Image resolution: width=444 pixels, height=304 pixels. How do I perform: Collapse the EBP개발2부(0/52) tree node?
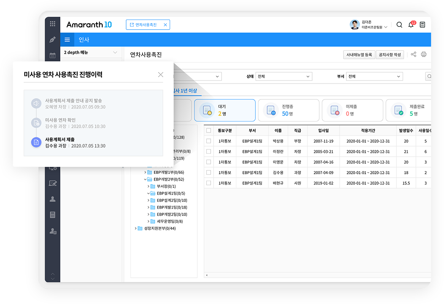coord(145,179)
